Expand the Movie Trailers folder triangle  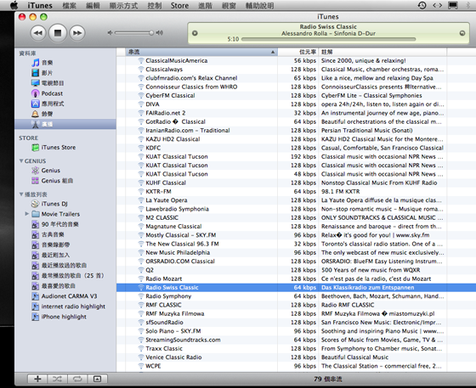pyautogui.click(x=26, y=214)
